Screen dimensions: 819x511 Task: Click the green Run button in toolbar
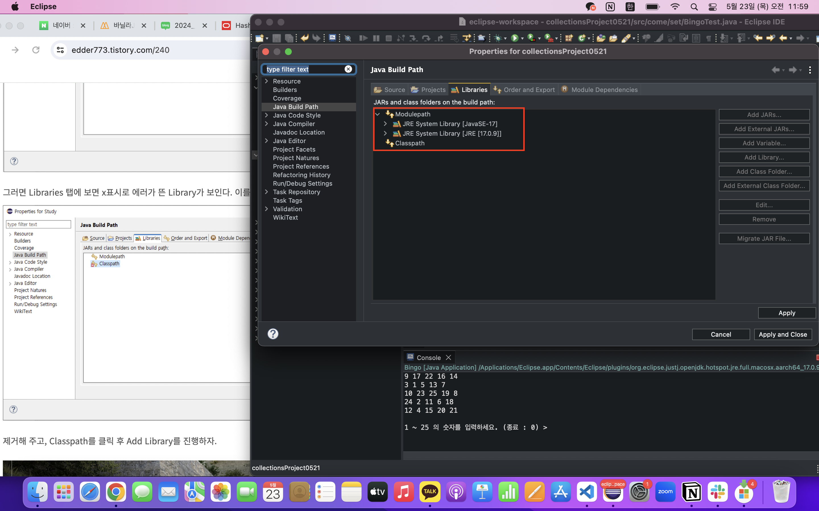pos(514,38)
